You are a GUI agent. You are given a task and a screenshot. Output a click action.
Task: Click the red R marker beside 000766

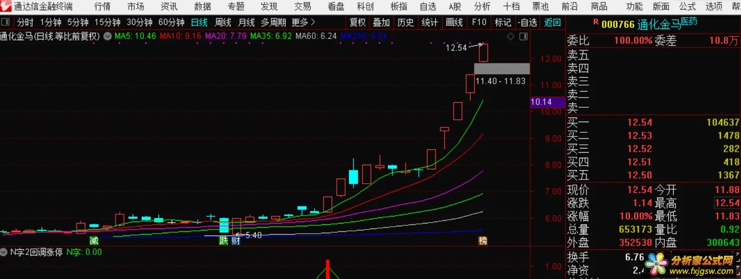[596, 22]
